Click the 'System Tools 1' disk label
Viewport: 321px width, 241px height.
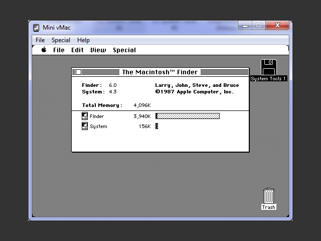268,78
